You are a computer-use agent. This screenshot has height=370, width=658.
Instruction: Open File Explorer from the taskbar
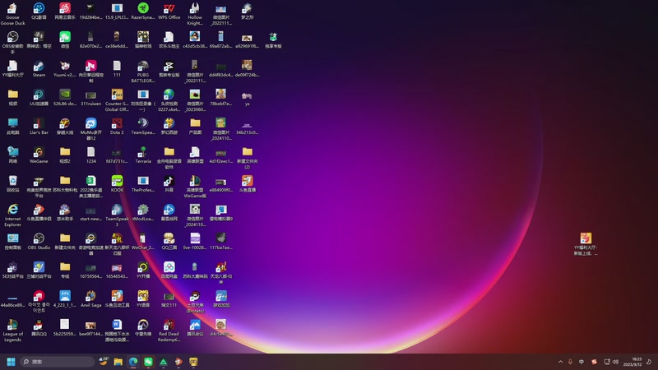pos(118,362)
